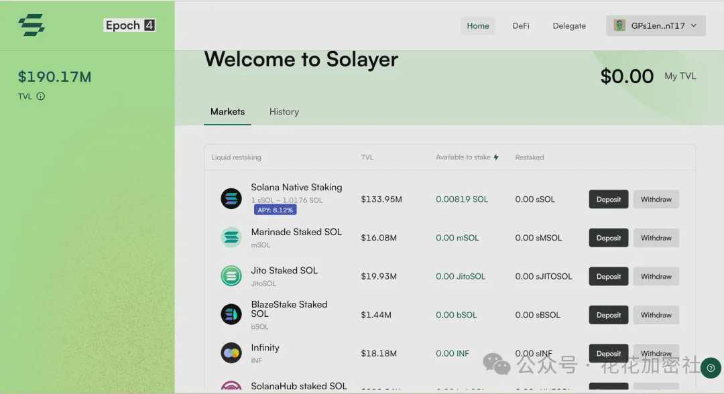Open the DeFi nav item

coord(521,26)
